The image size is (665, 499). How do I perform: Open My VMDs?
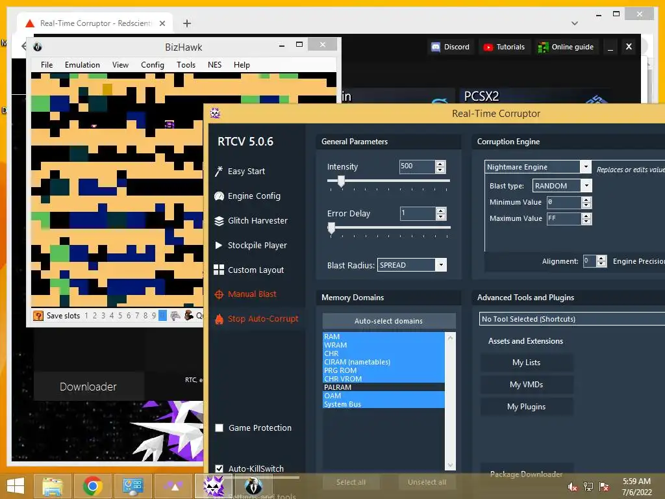[526, 385]
